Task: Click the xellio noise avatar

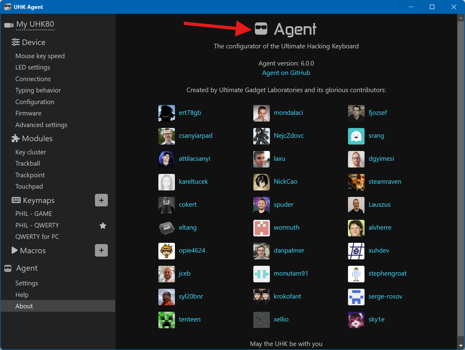Action: 262,320
